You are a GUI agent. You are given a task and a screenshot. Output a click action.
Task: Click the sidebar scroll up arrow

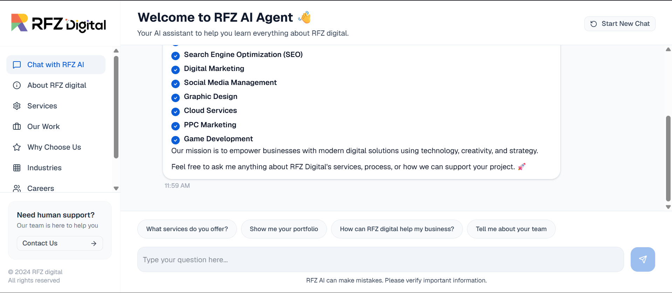[x=116, y=51]
